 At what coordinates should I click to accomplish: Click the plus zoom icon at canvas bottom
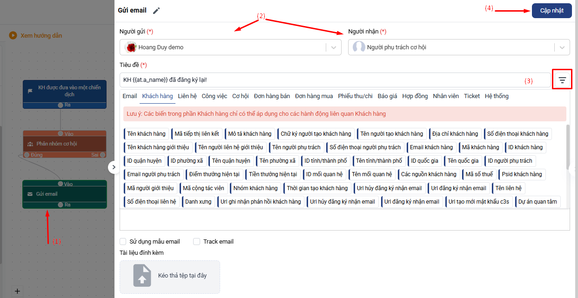(x=17, y=291)
